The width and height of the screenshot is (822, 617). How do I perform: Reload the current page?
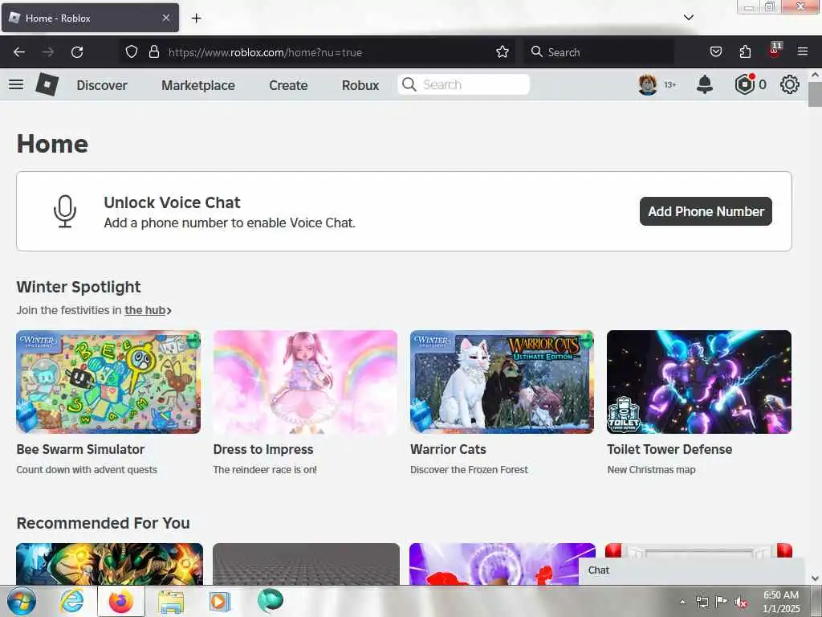77,52
